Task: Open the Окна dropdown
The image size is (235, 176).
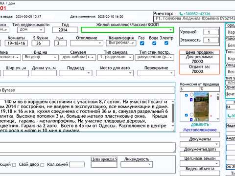Action: (x=10, y=57)
